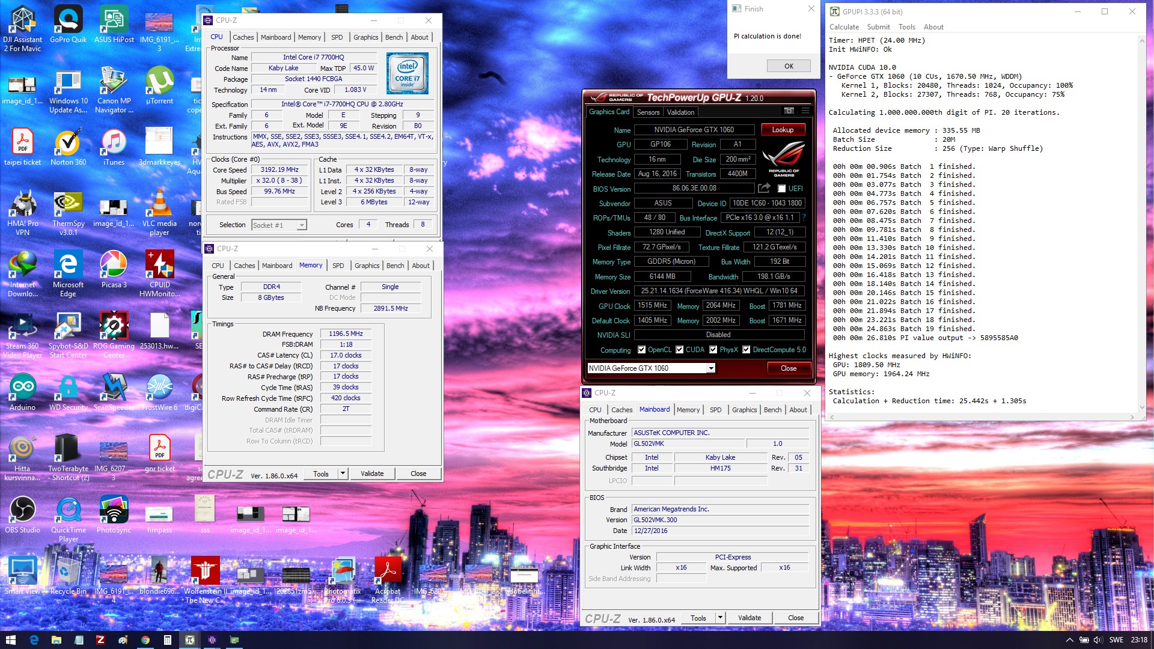1154x649 pixels.
Task: Click Validate in the Memory CPU-Z window
Action: pos(372,474)
